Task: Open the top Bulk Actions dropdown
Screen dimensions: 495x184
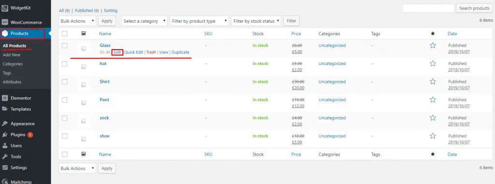Action: pos(77,21)
